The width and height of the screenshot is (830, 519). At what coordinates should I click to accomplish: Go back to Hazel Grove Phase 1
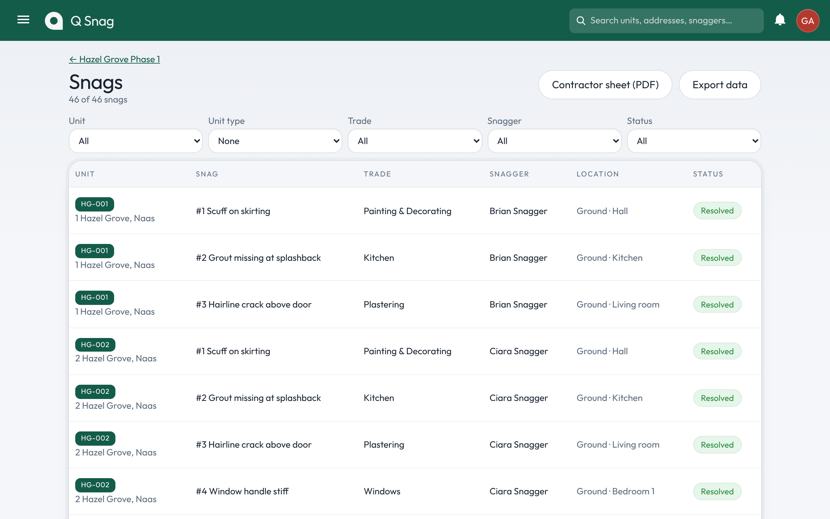[114, 59]
